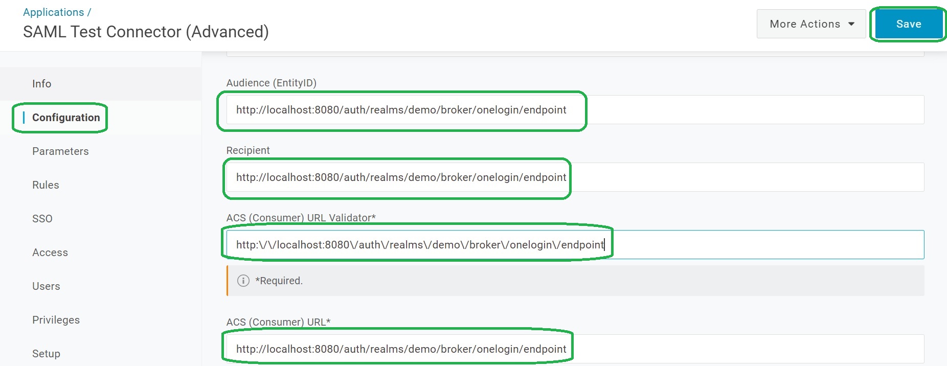The image size is (947, 366).
Task: Show the Users section
Action: tap(46, 286)
